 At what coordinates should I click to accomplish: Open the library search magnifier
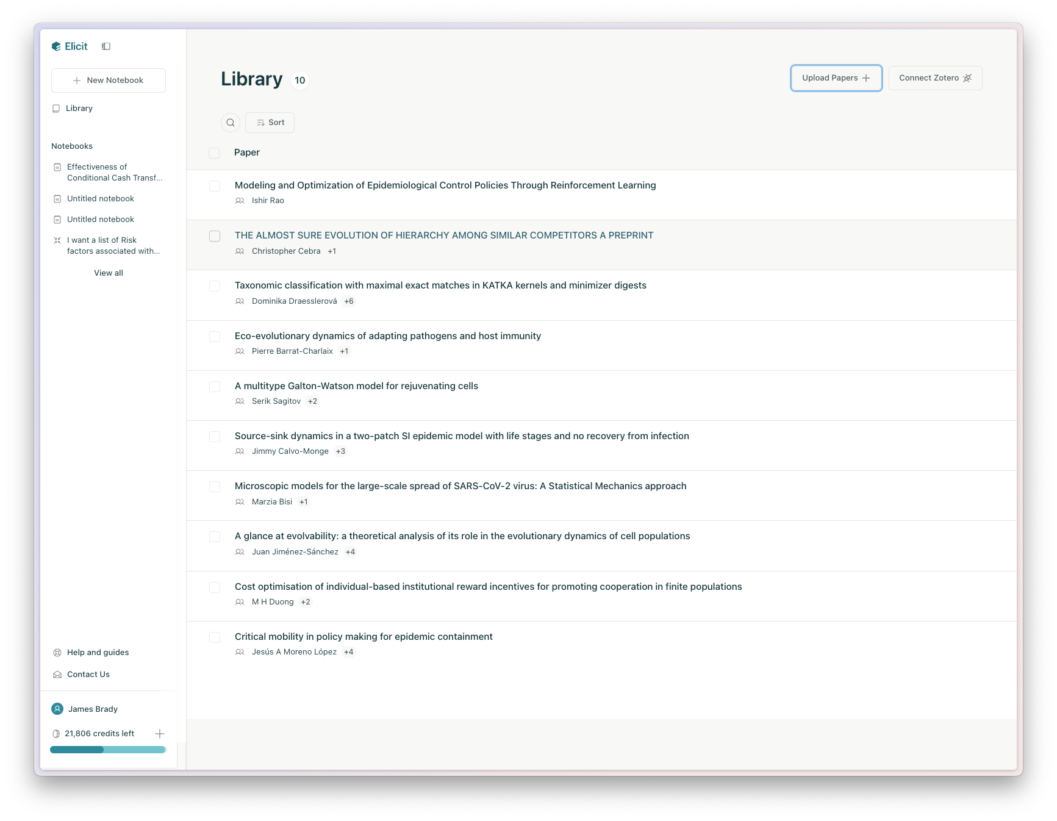click(231, 123)
